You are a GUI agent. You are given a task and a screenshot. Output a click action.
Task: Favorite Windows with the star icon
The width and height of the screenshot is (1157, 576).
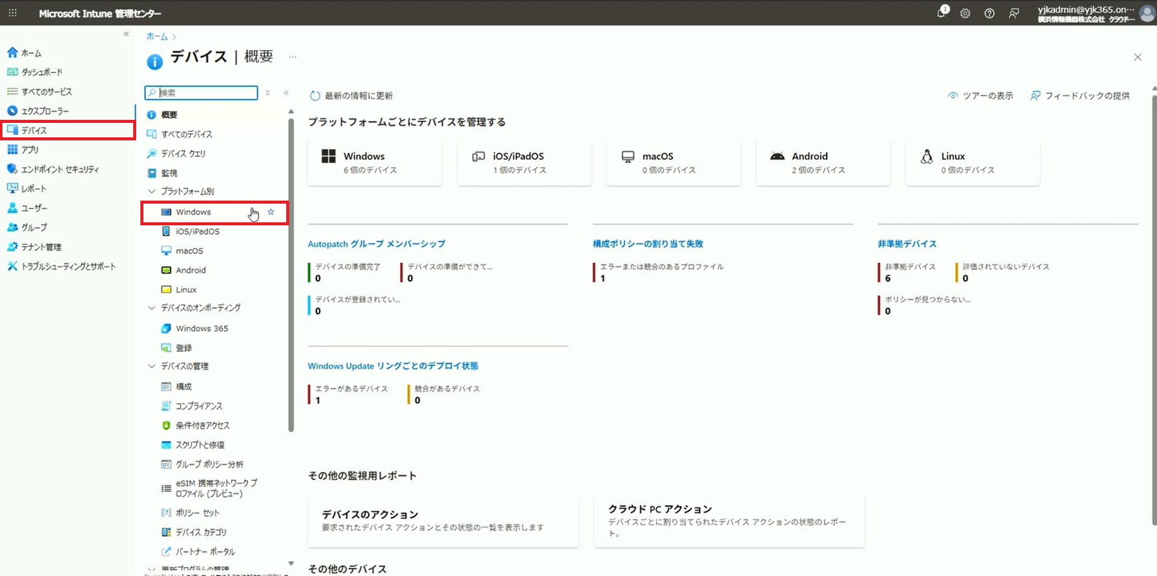pyautogui.click(x=271, y=212)
